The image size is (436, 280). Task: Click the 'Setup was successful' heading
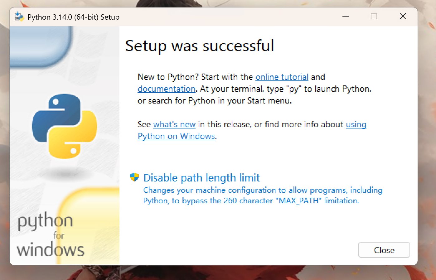[200, 46]
